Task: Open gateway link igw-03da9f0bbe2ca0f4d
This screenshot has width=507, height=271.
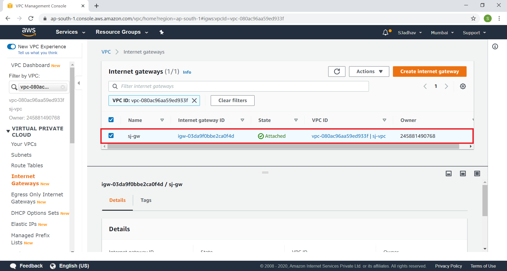Action: pyautogui.click(x=206, y=136)
